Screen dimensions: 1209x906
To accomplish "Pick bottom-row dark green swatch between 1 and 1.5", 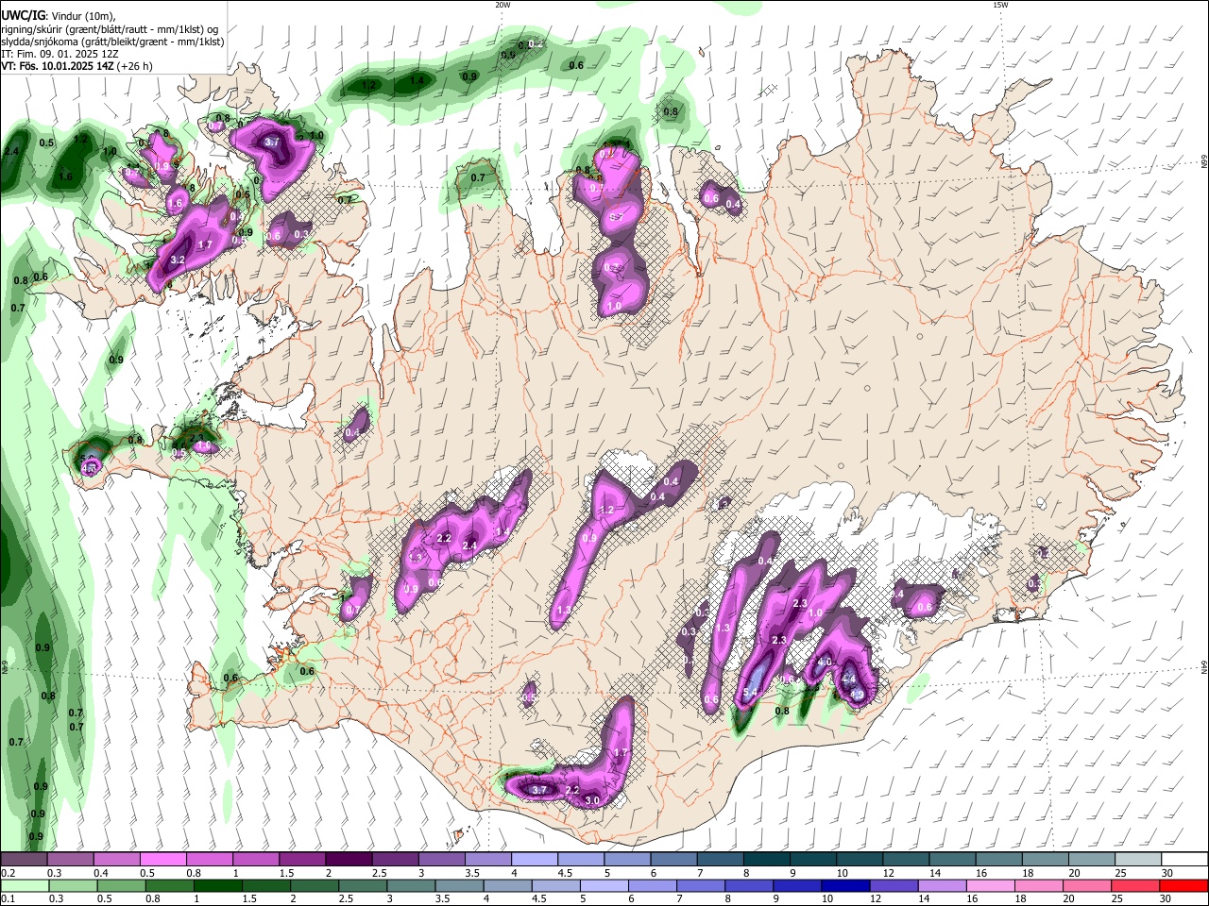I will (x=218, y=885).
